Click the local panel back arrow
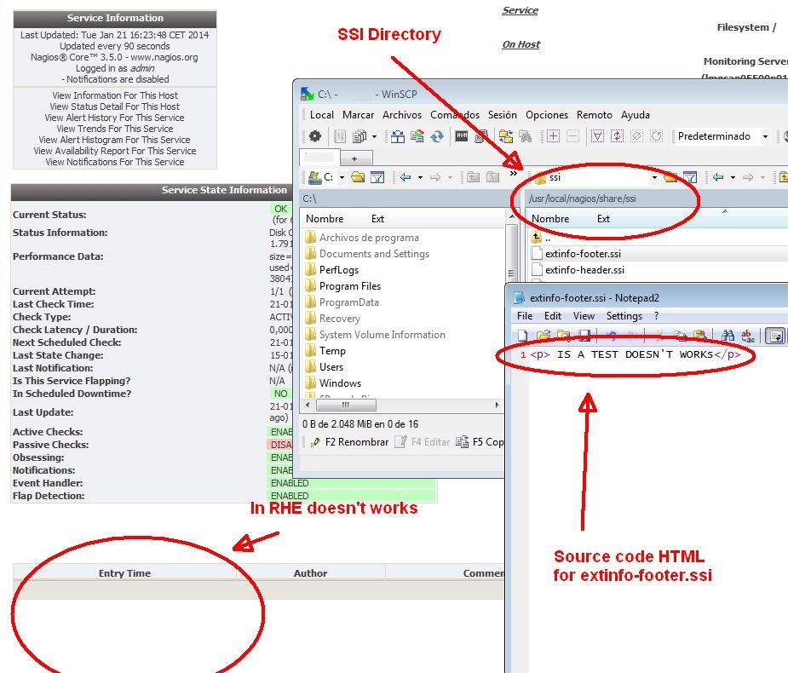Viewport: 788px width, 673px height. [406, 177]
